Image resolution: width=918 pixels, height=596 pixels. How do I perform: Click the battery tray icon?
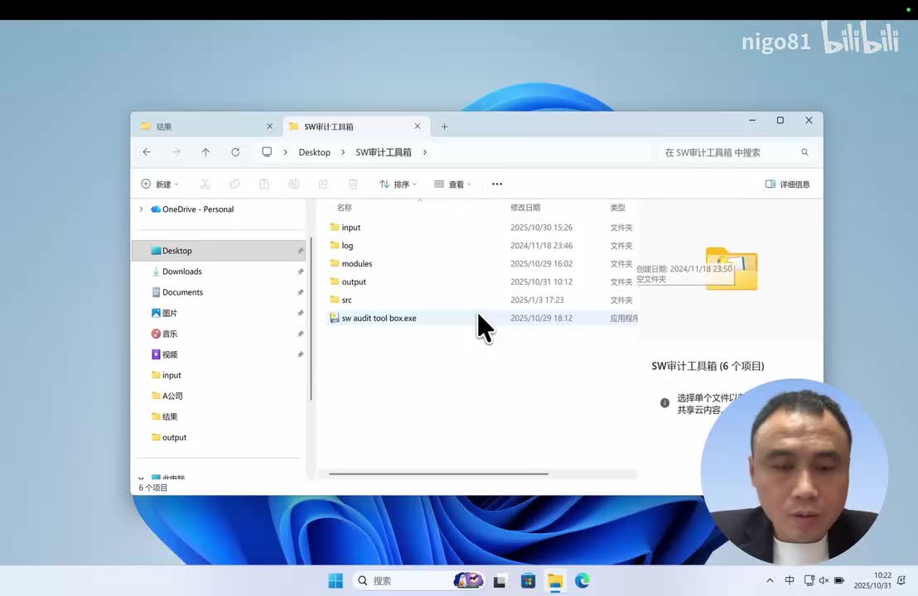(x=839, y=581)
